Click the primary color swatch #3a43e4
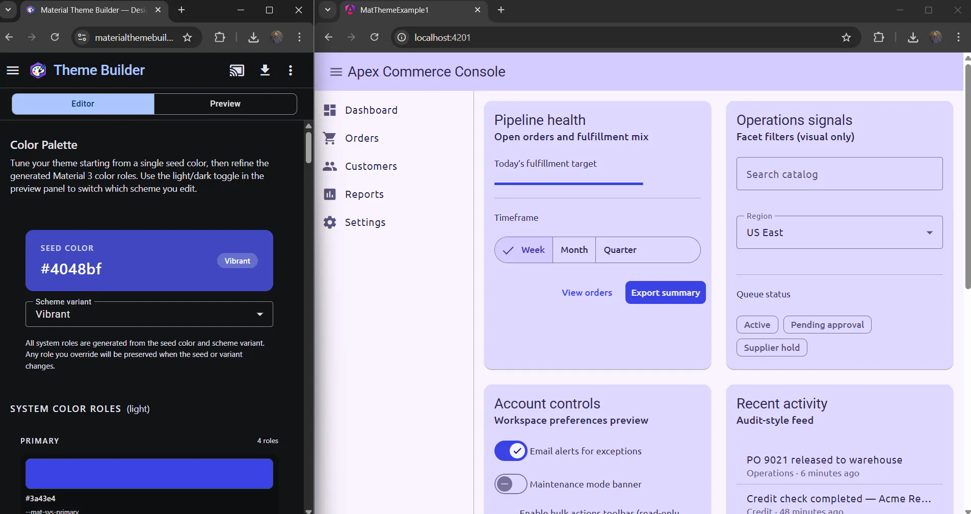The width and height of the screenshot is (971, 514). point(149,474)
